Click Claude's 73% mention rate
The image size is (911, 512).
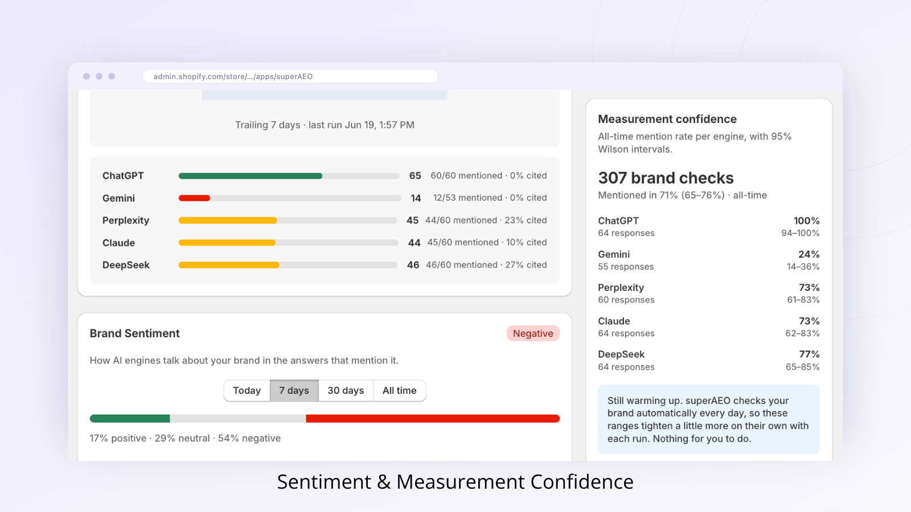pyautogui.click(x=809, y=321)
